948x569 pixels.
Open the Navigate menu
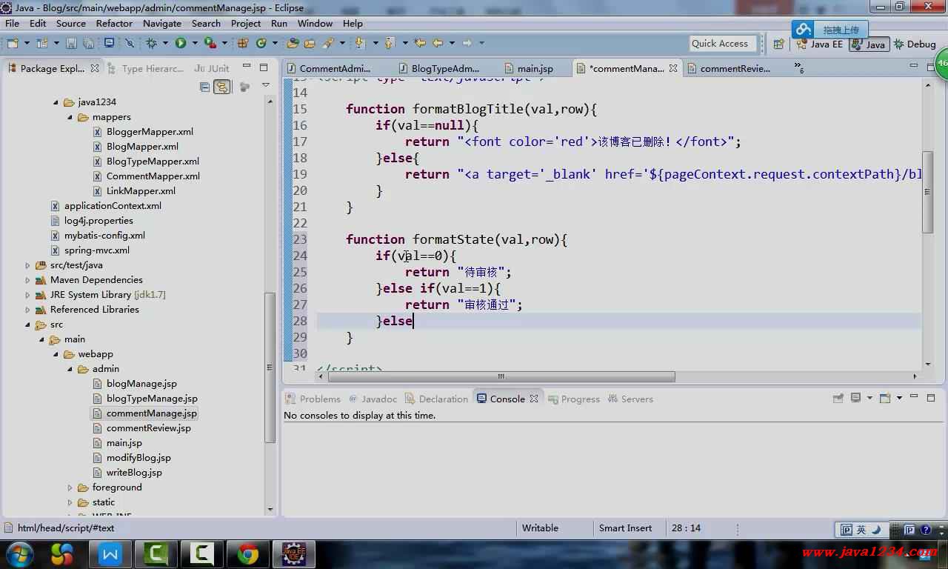(161, 23)
